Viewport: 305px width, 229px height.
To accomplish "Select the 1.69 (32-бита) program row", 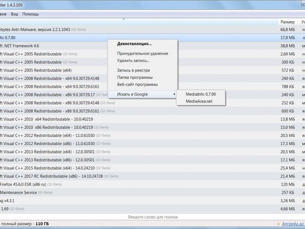I will [152, 209].
